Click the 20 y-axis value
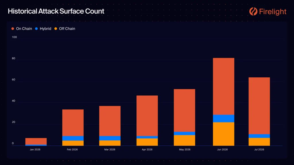This screenshot has height=165, width=294. click(13, 122)
